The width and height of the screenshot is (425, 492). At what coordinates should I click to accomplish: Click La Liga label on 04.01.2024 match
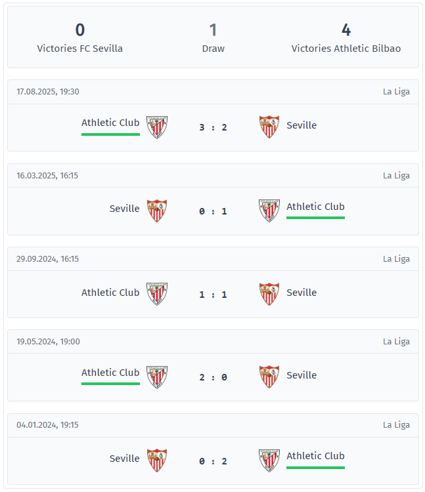(396, 425)
